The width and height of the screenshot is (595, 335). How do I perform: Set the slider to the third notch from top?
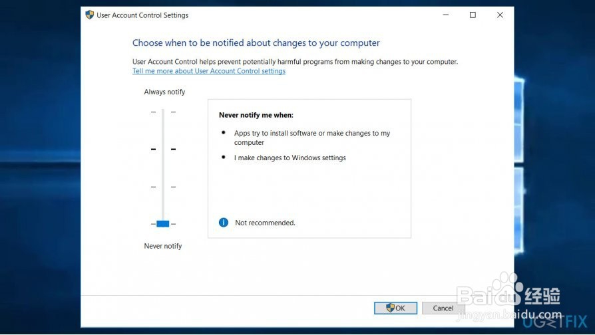click(163, 187)
